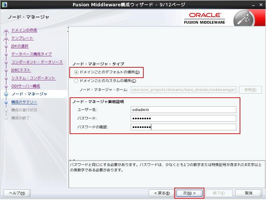Go to 構成のサマリー step
The width and height of the screenshot is (266, 200).
coord(24,102)
